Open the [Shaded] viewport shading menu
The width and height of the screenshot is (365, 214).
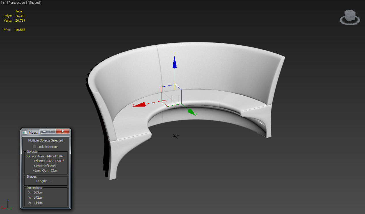[x=35, y=3]
